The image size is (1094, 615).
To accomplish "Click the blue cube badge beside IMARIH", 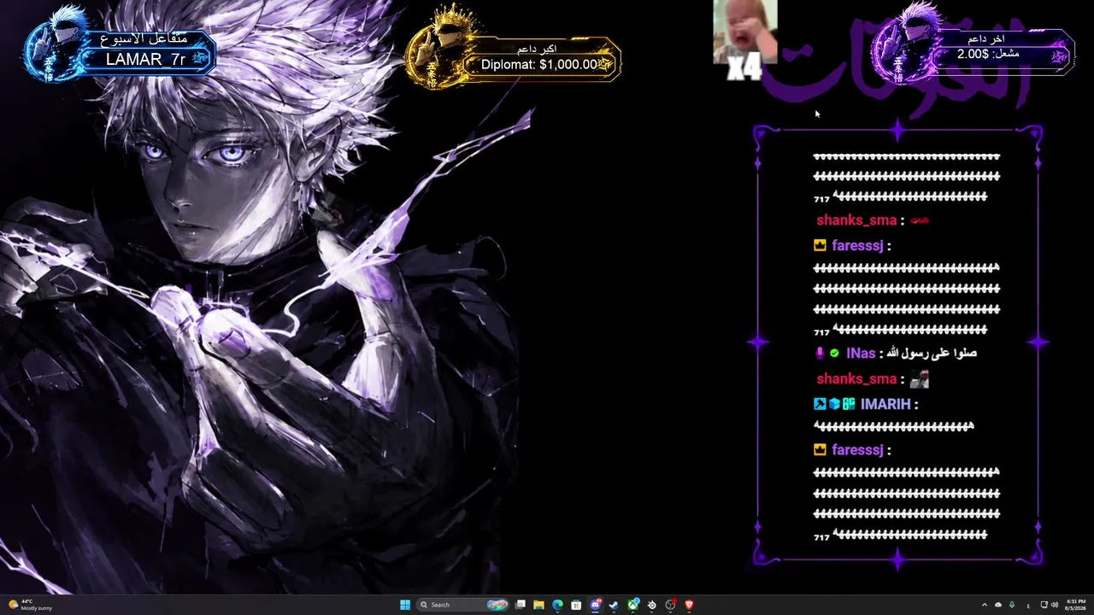I will tap(834, 404).
